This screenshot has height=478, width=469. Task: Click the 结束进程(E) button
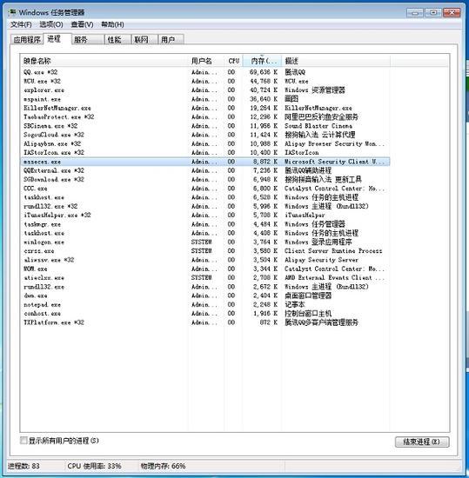tap(422, 441)
